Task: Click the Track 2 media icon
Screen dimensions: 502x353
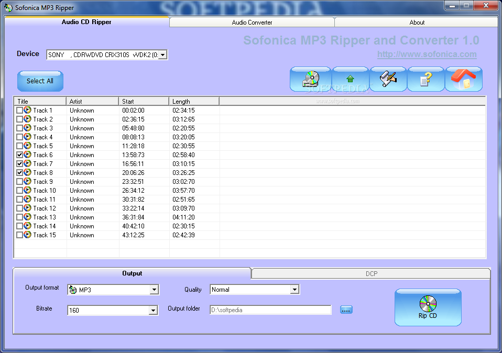Action: click(x=28, y=119)
